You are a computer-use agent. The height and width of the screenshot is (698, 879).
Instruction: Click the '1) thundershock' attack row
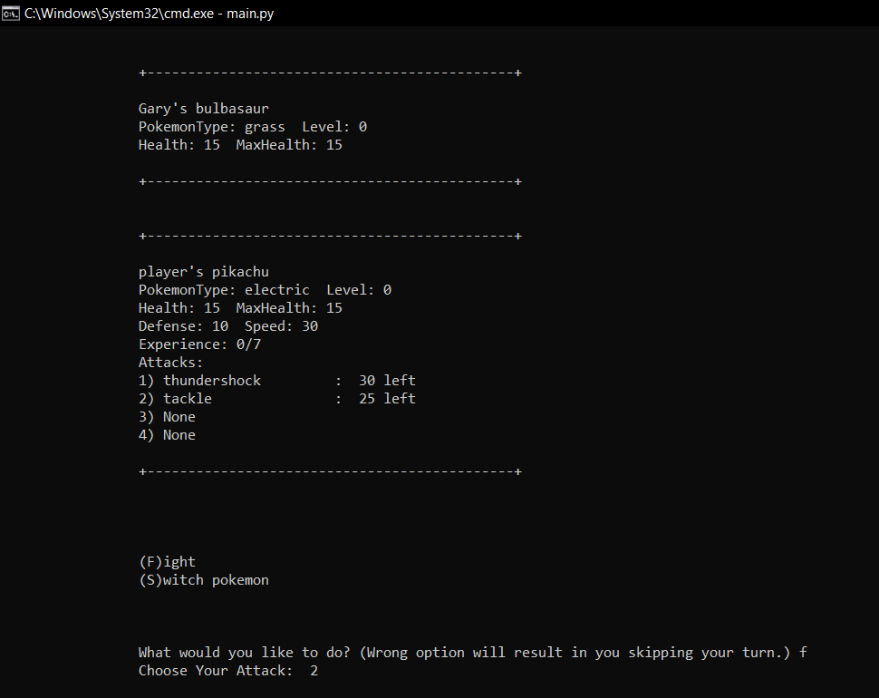[277, 380]
